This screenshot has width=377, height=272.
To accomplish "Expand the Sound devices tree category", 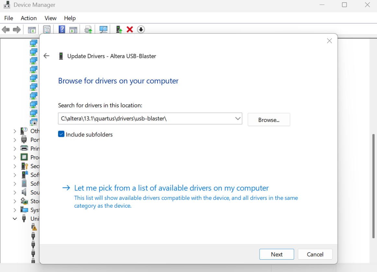I will click(x=15, y=192).
